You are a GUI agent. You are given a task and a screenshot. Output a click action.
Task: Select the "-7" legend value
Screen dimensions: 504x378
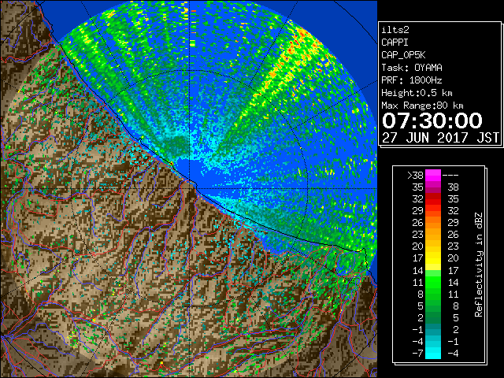(417, 353)
